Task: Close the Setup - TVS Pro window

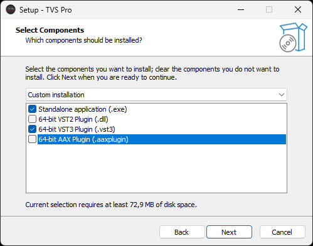Action: [x=298, y=9]
